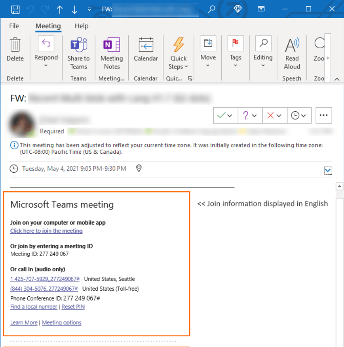Open Ribbon Display Options button
Screen dimensions: 344x347
point(261,9)
